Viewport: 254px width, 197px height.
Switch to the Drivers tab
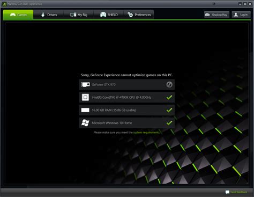[49, 14]
